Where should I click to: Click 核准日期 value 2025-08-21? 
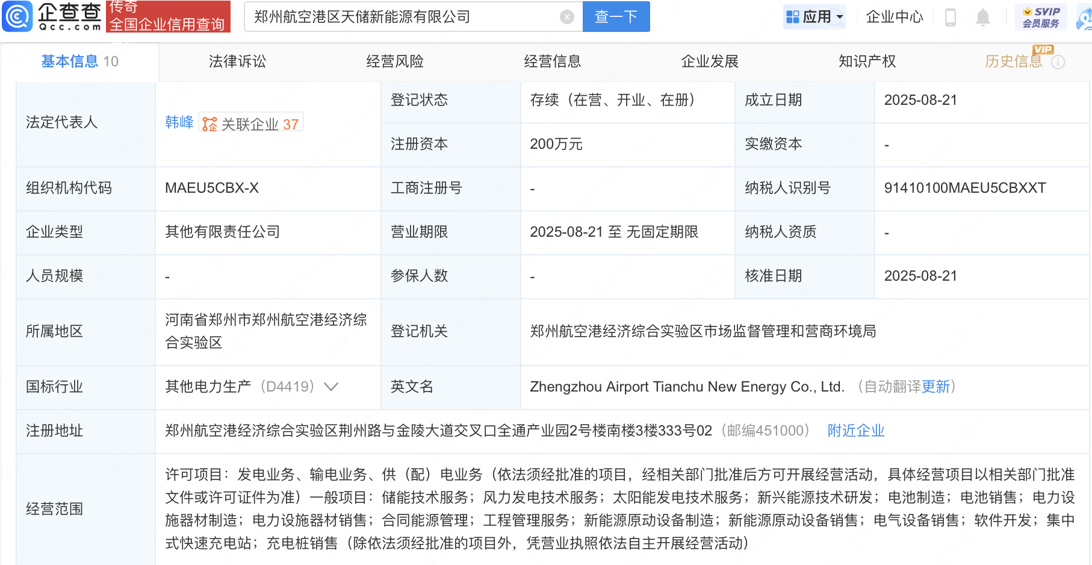click(920, 276)
